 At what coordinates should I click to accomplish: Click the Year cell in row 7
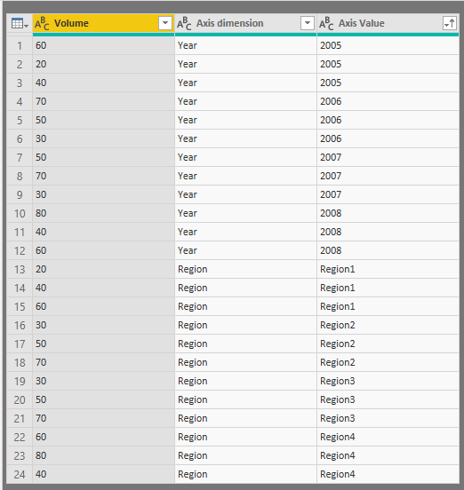click(245, 157)
